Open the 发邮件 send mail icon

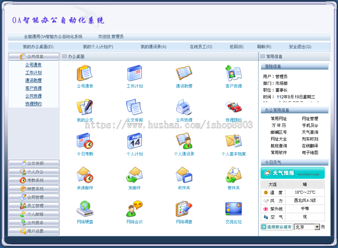tap(134, 175)
